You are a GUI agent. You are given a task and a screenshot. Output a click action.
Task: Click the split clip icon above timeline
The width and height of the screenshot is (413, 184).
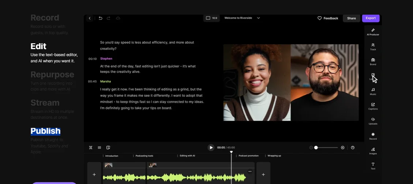coord(91,148)
